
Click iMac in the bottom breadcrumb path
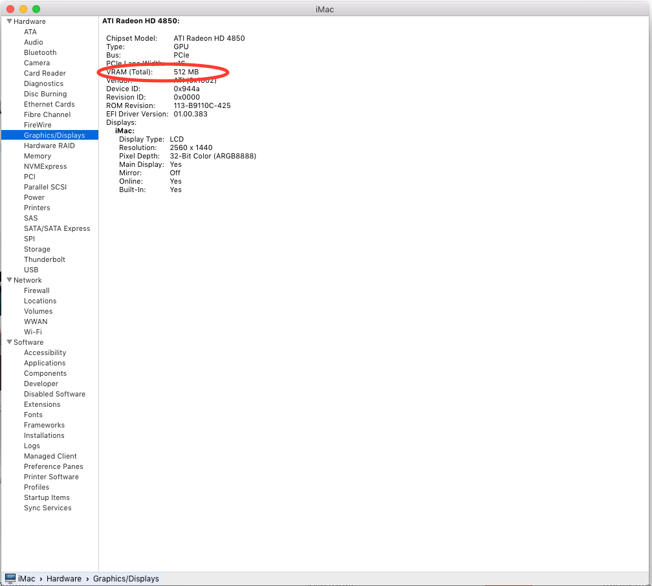(x=27, y=578)
